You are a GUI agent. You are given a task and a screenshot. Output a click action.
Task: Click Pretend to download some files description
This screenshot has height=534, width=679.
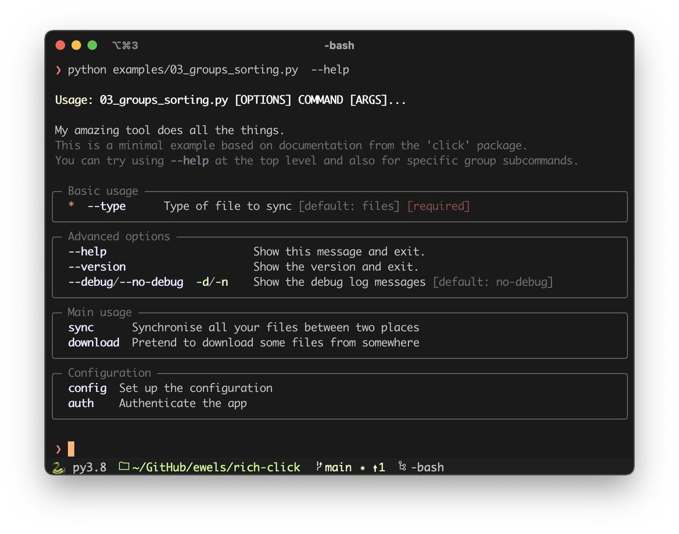pos(276,342)
